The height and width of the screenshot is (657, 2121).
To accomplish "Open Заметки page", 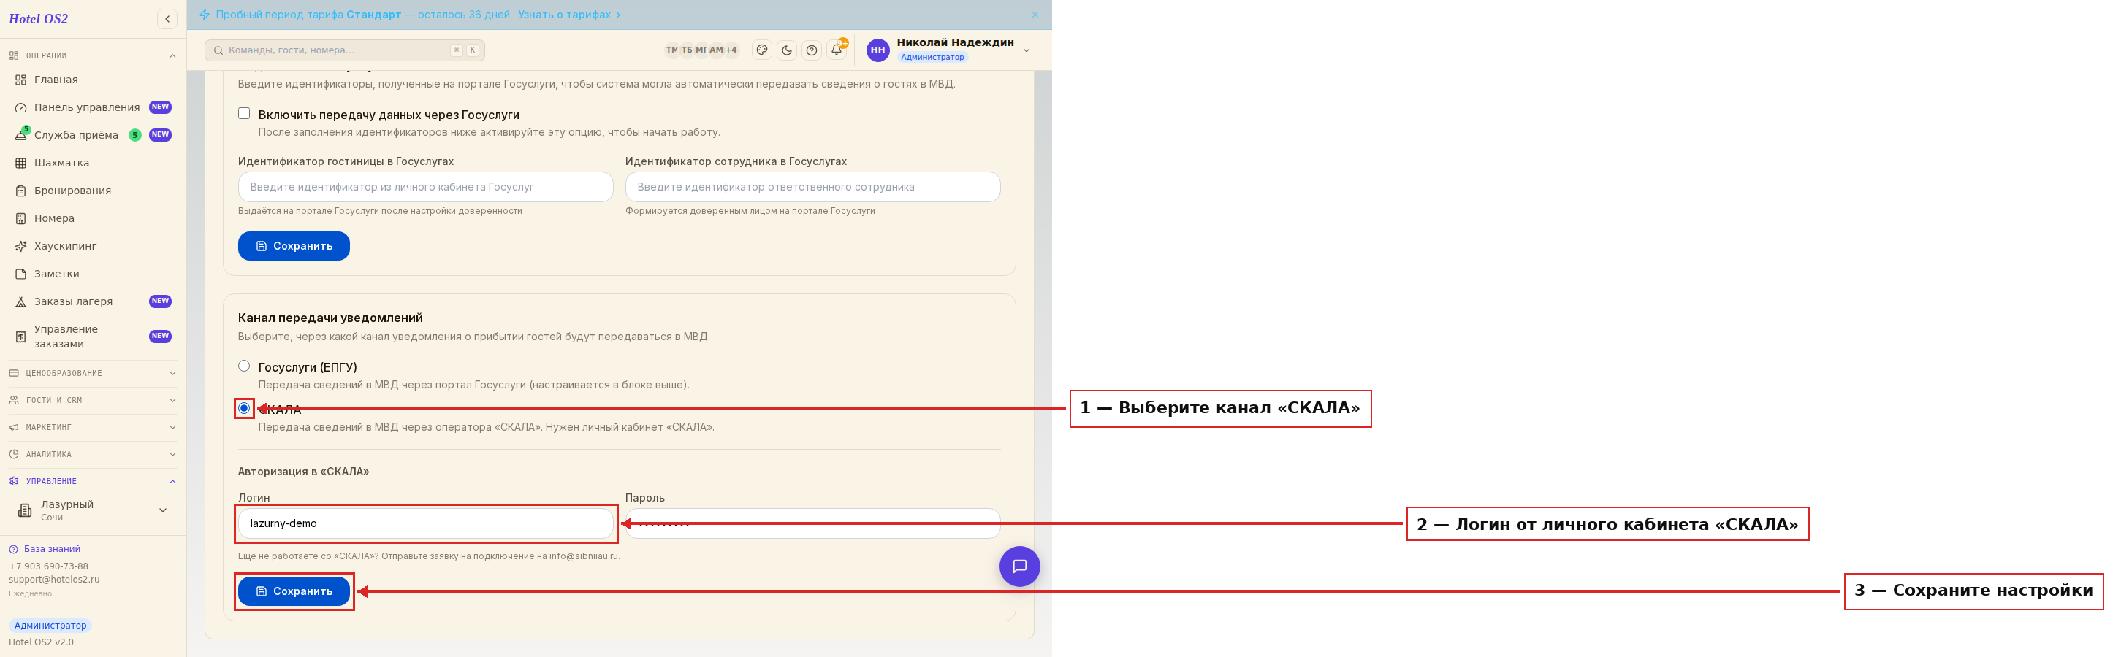I will point(93,274).
